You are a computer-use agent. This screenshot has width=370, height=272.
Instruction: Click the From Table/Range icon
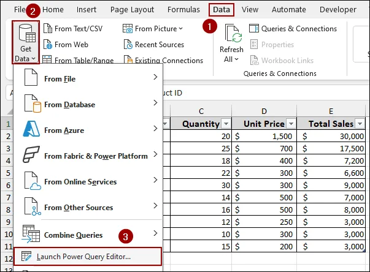click(47, 59)
